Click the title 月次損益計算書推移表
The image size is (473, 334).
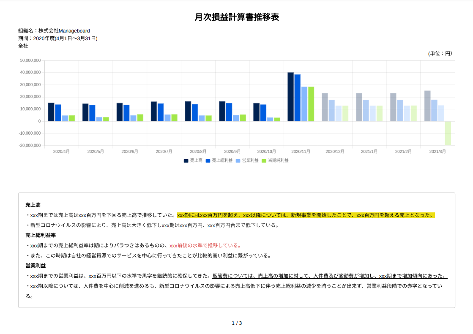point(237,17)
